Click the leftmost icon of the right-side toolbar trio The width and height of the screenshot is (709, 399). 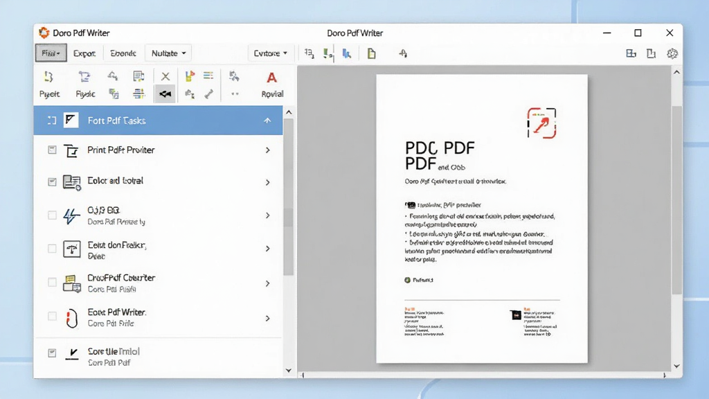631,53
